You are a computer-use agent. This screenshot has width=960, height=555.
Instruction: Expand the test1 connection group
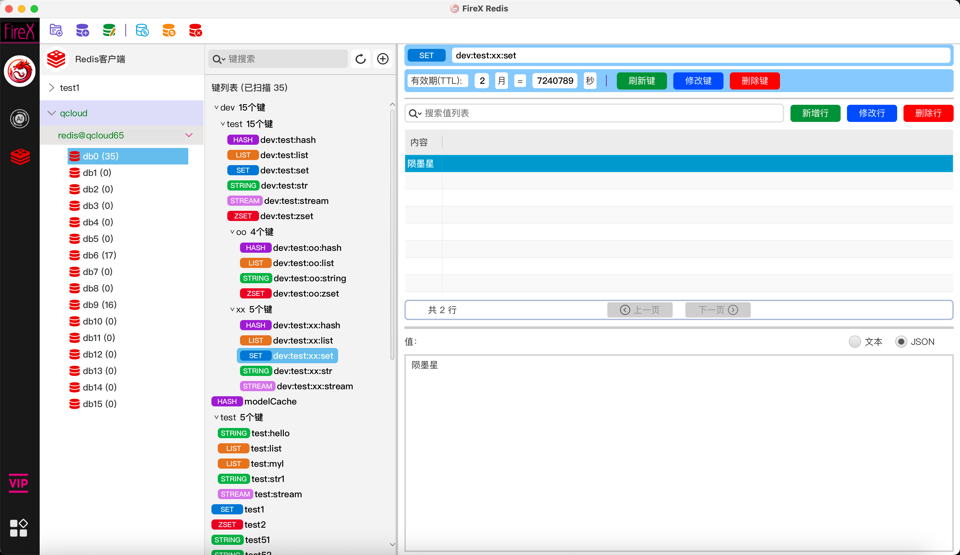pos(52,88)
